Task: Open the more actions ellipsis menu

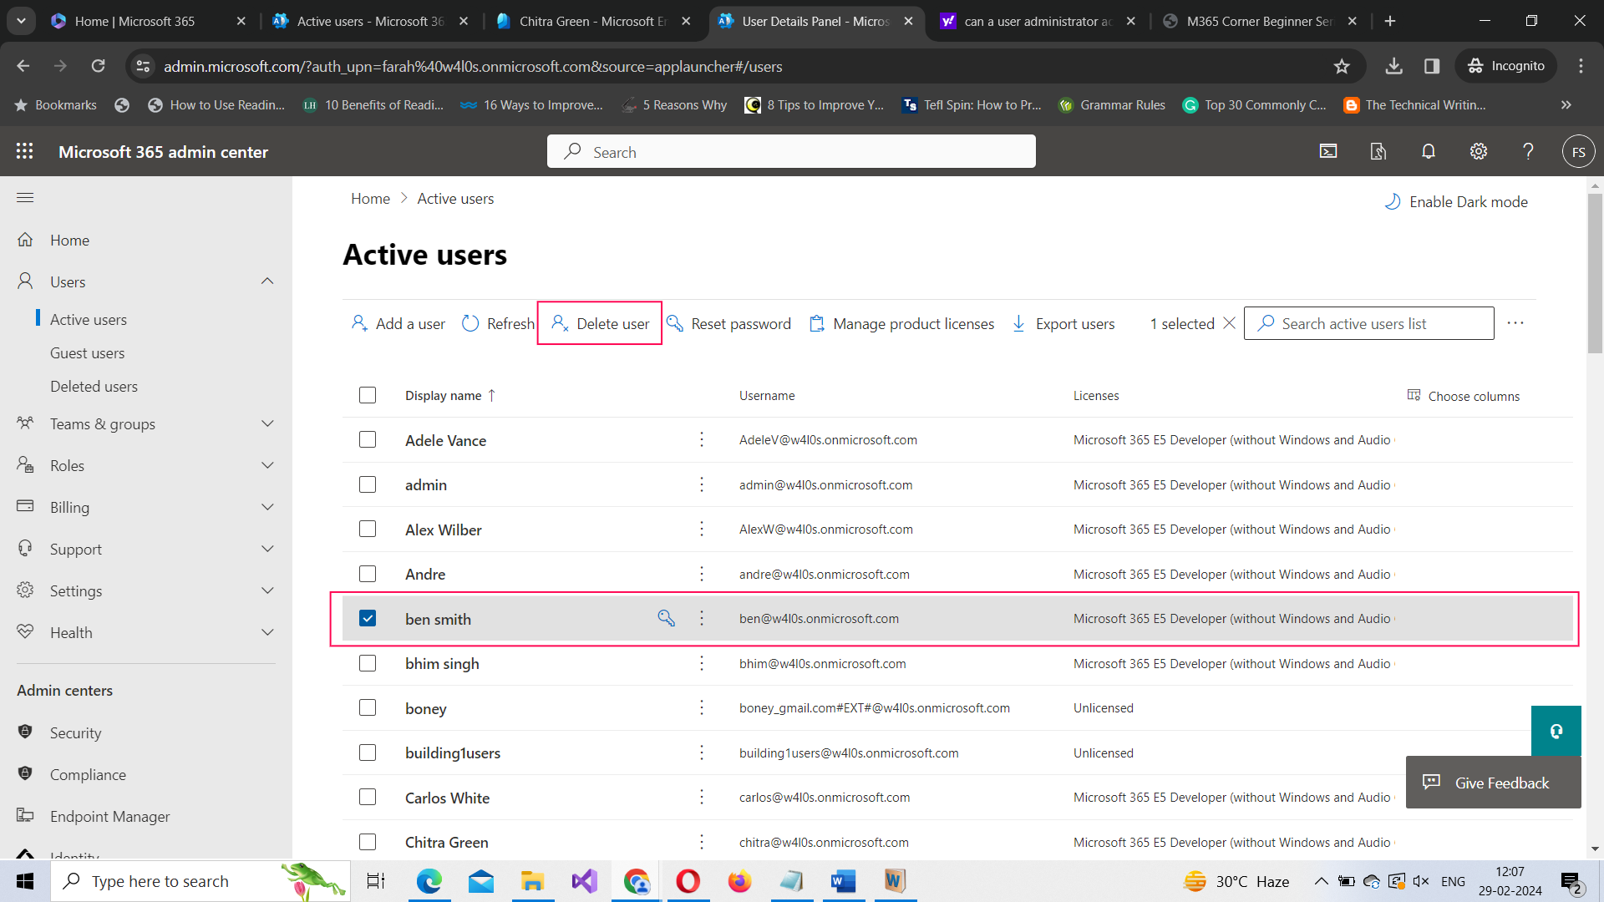Action: click(1517, 322)
